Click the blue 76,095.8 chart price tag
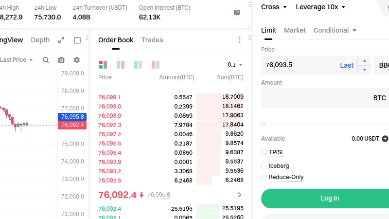The width and height of the screenshot is (389, 219). pos(72,117)
